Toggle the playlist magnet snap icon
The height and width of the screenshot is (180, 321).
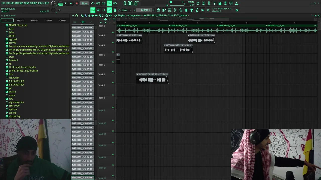pyautogui.click(x=77, y=16)
